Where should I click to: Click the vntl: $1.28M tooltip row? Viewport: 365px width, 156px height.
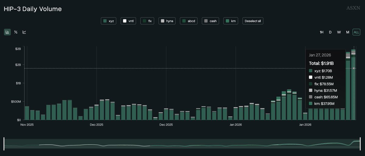tap(322, 77)
